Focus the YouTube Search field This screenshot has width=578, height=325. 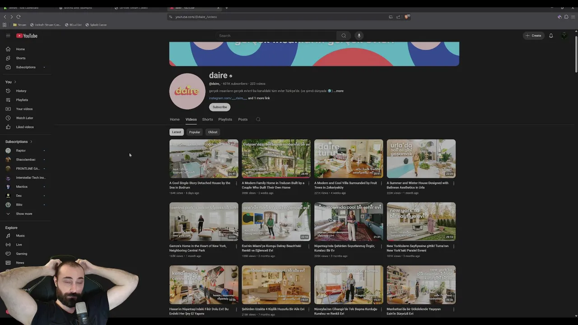[276, 36]
